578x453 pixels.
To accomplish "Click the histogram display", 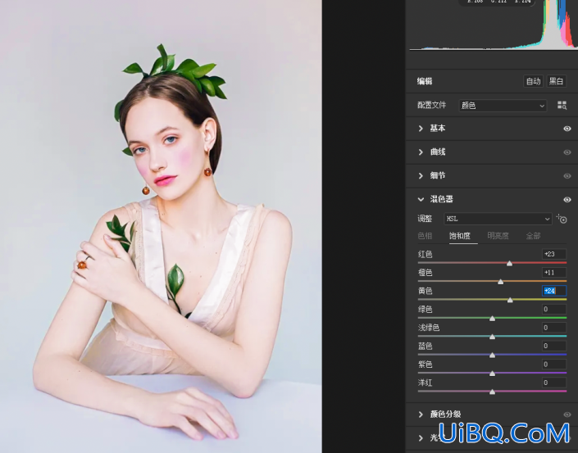I will coord(494,25).
